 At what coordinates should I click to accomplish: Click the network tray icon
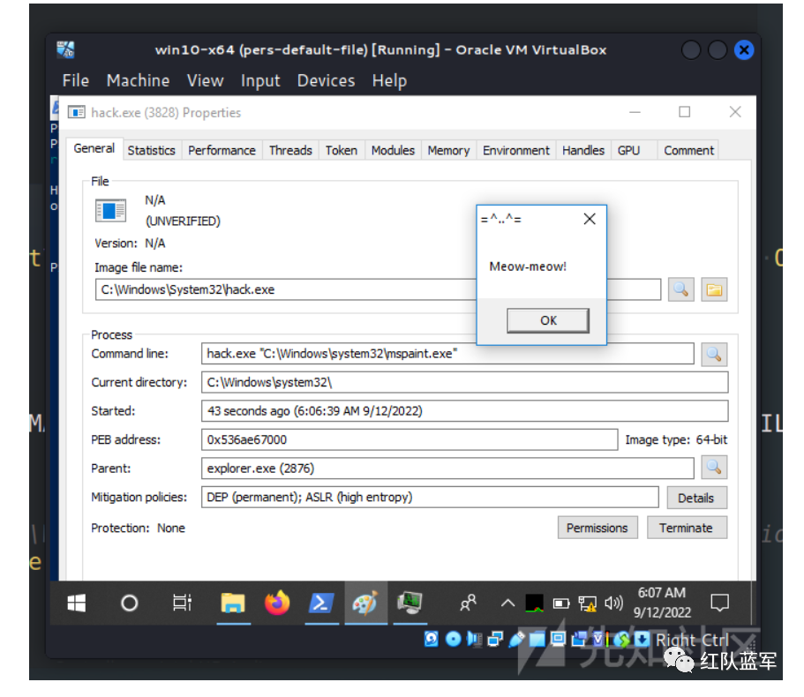coord(588,603)
